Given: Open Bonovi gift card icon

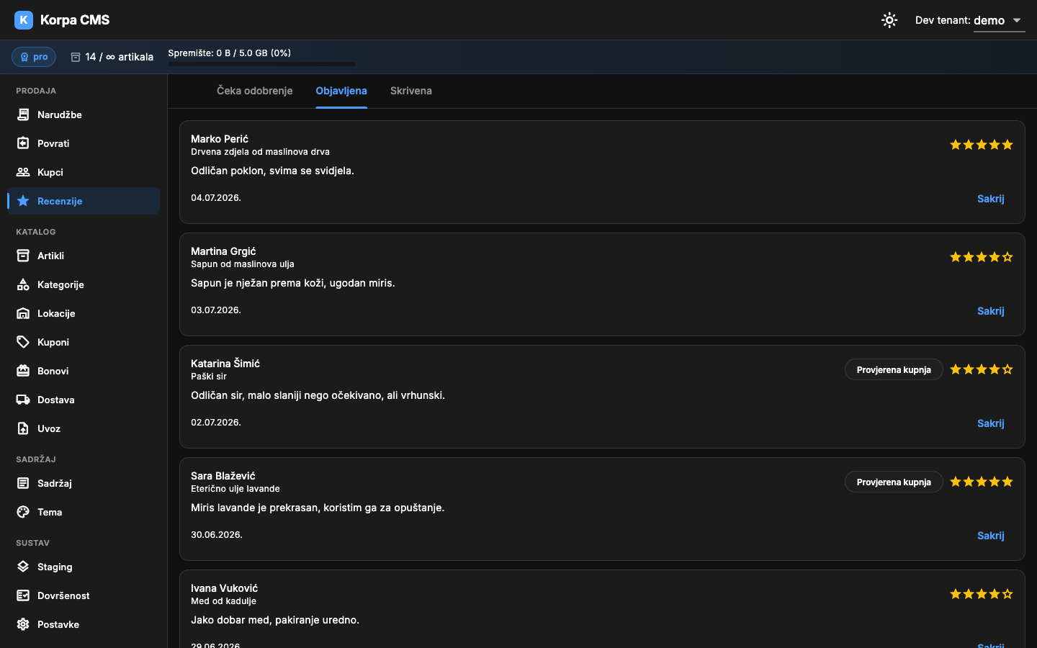Looking at the screenshot, I should [23, 371].
